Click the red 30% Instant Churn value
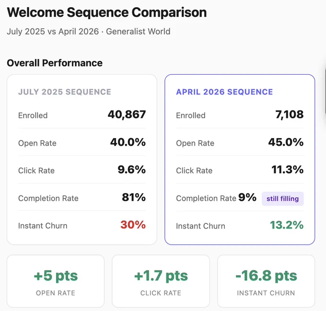This screenshot has height=311, width=326. 133,225
